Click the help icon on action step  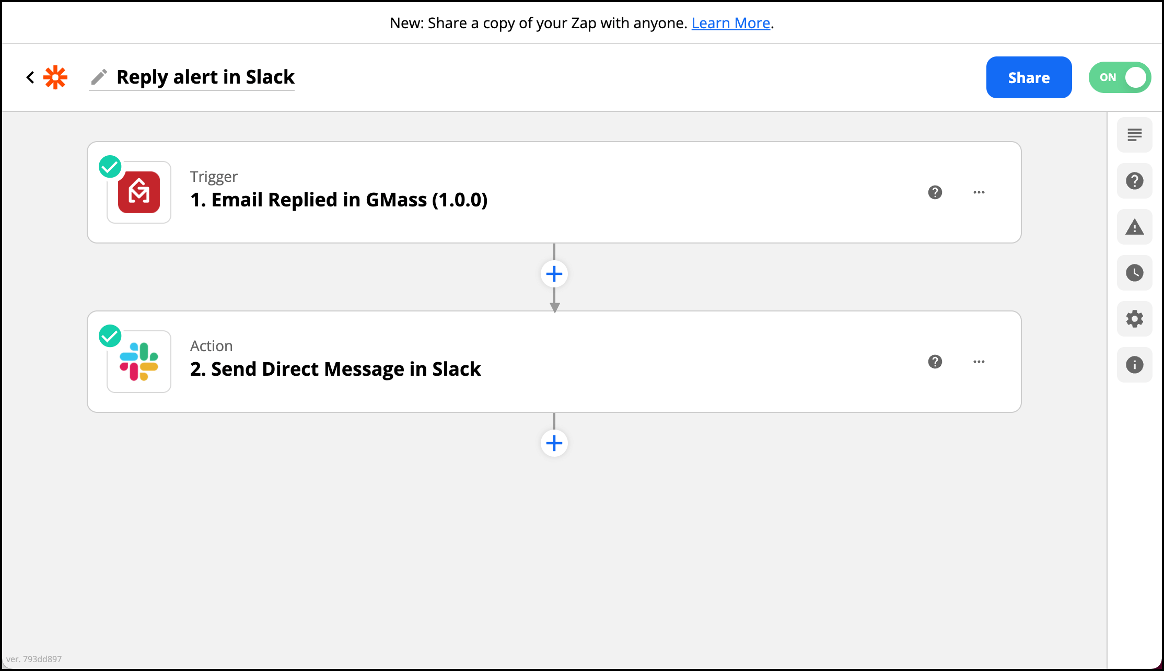click(x=935, y=362)
